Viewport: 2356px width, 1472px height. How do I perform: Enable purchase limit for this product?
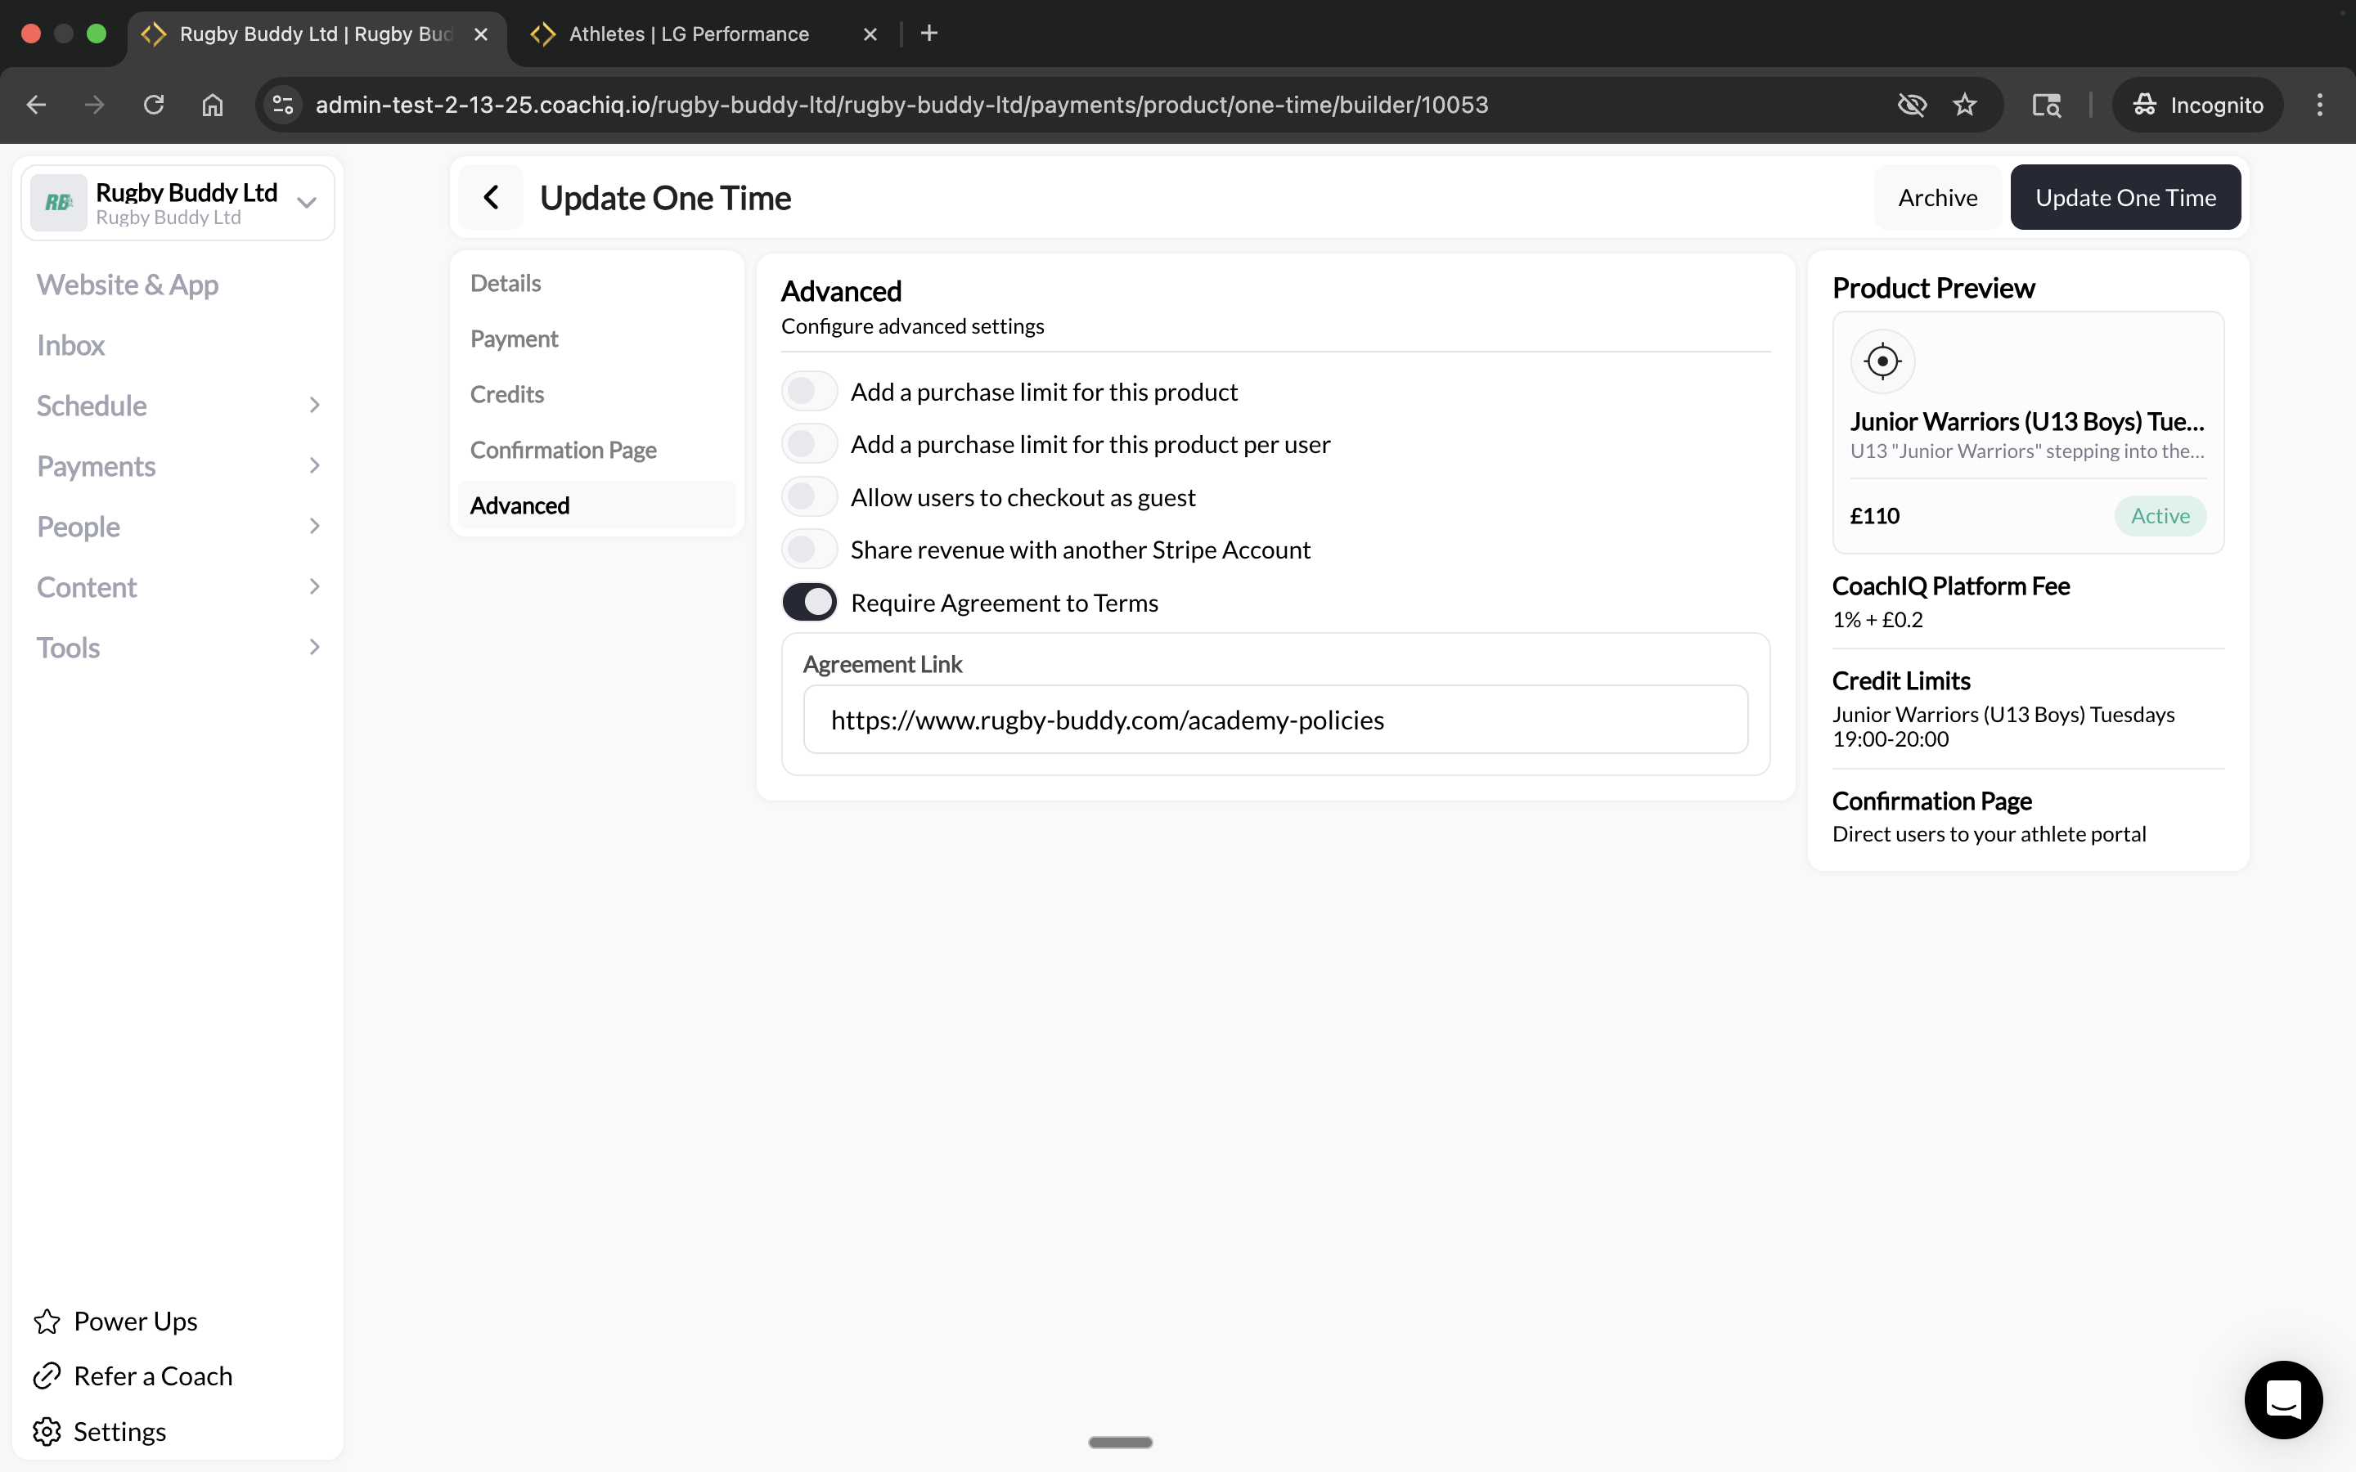pyautogui.click(x=808, y=390)
